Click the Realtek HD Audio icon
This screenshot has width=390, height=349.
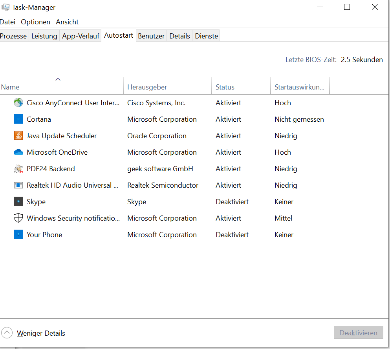click(x=18, y=185)
